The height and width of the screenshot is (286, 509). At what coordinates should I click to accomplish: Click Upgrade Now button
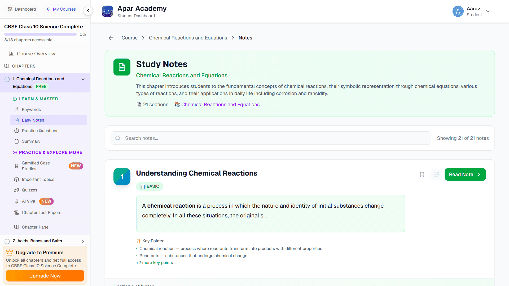click(x=45, y=276)
